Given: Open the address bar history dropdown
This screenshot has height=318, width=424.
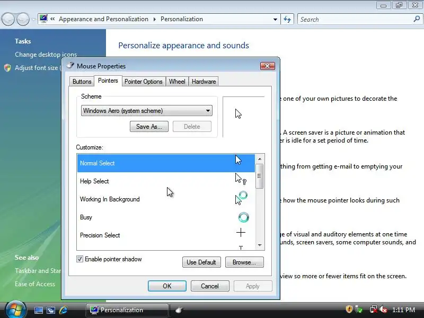Looking at the screenshot, I should [x=275, y=20].
